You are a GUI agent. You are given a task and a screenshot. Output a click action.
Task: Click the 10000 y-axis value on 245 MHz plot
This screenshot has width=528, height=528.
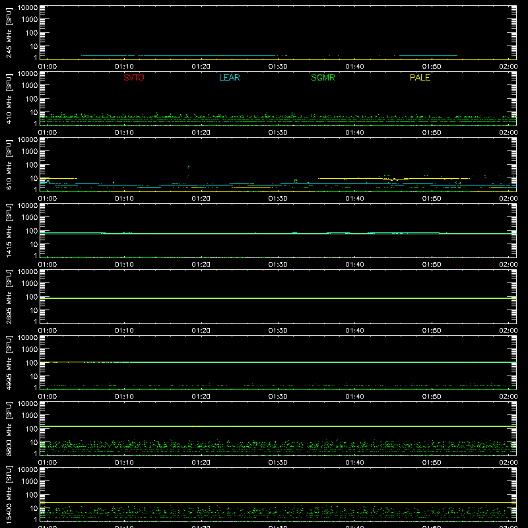28,8
